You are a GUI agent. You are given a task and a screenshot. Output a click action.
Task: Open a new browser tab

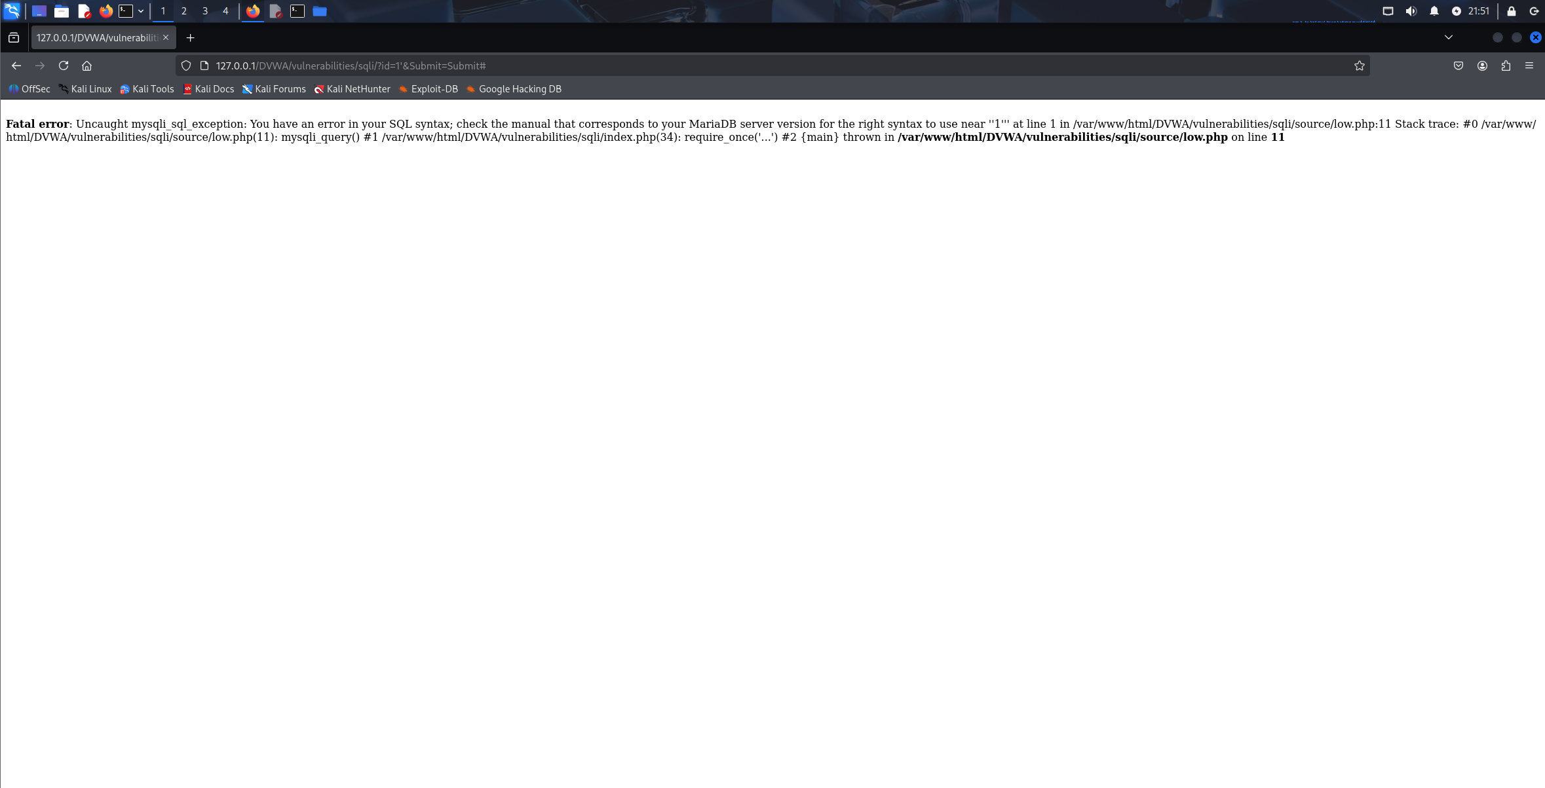(x=190, y=38)
